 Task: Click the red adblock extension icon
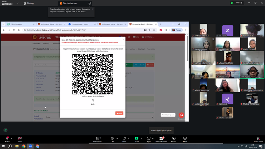pyautogui.click(x=161, y=30)
